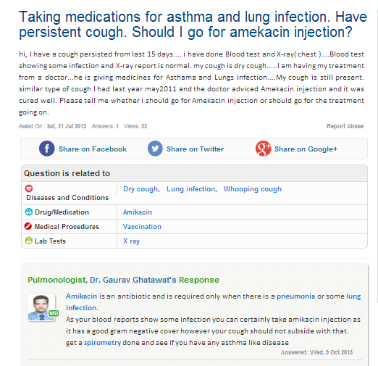
Task: Click Share on Twitter text
Action: (x=195, y=149)
